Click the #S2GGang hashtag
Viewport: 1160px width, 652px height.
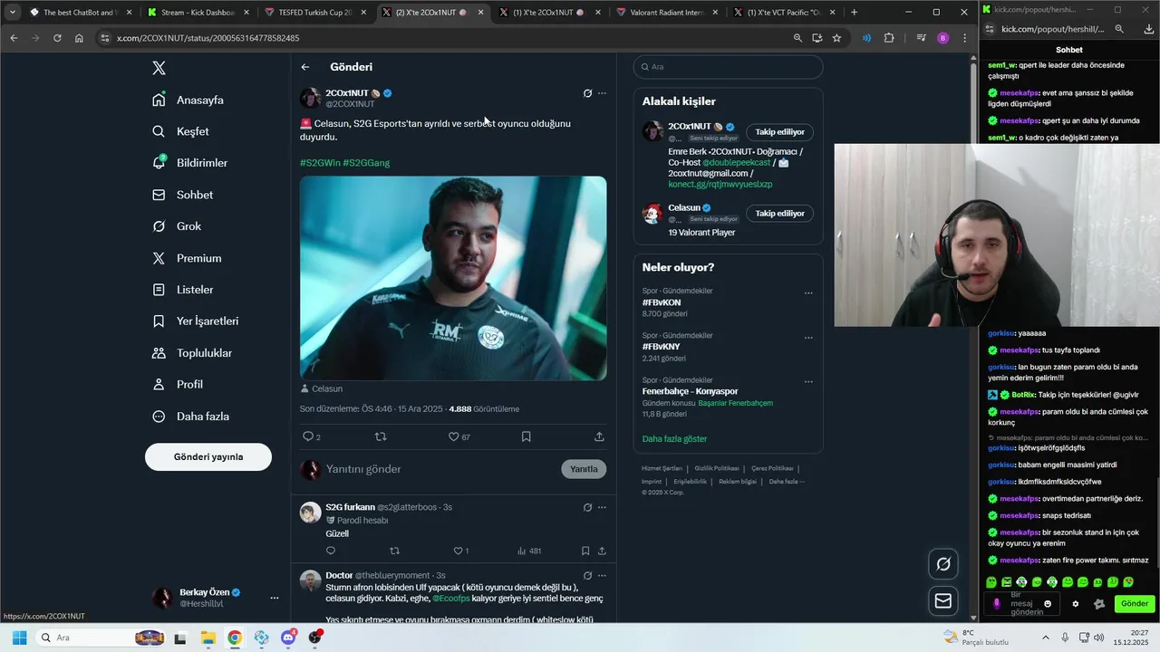point(366,163)
